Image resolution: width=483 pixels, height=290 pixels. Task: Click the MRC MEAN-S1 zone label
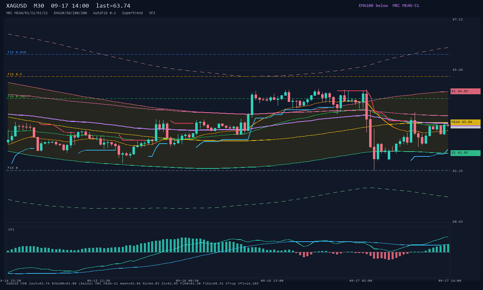pyautogui.click(x=406, y=6)
